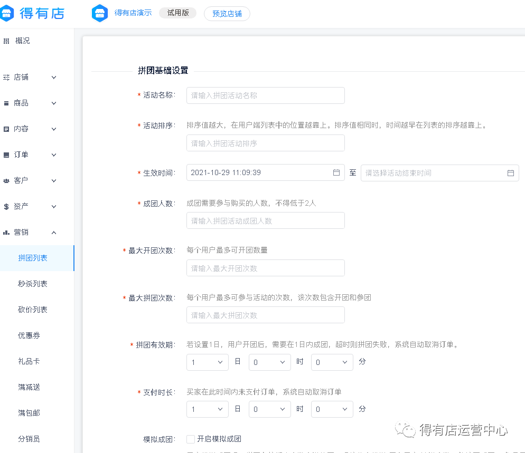Click the 得有店 logo icon
The width and height of the screenshot is (525, 453).
(6, 13)
